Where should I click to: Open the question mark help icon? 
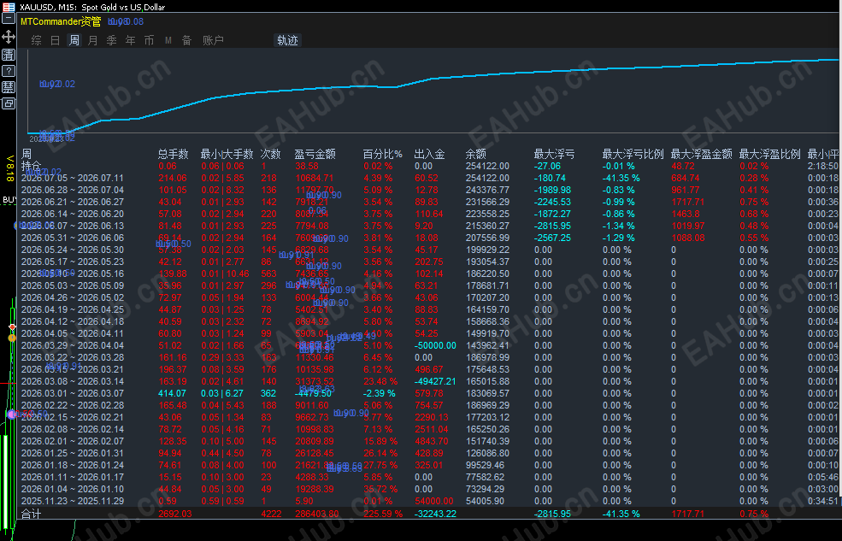click(9, 71)
